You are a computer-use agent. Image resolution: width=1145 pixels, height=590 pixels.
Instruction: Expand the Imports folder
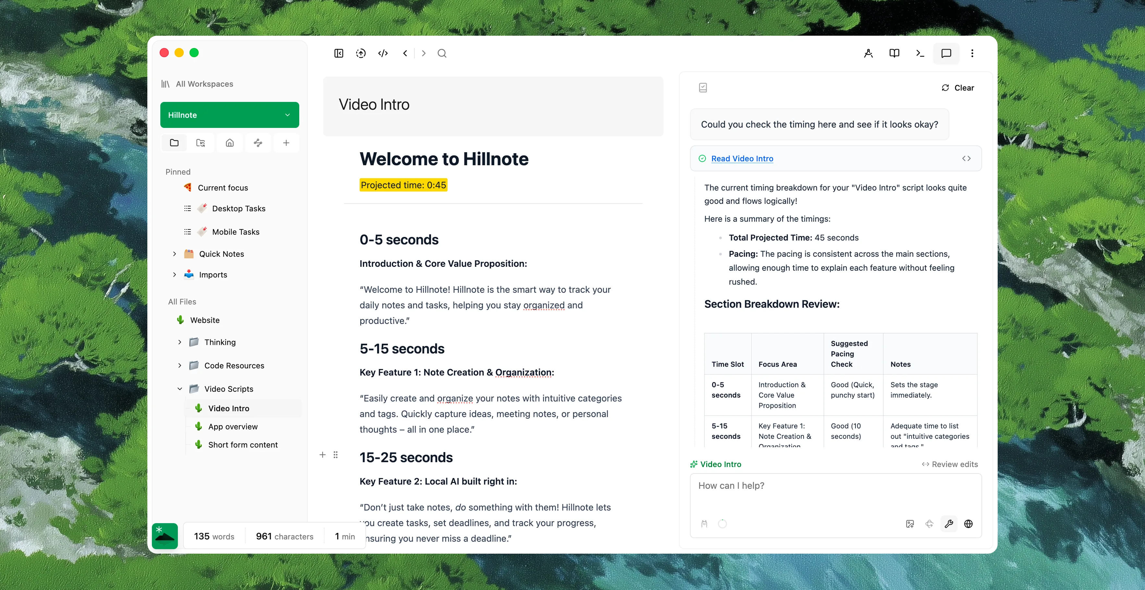[x=174, y=275]
